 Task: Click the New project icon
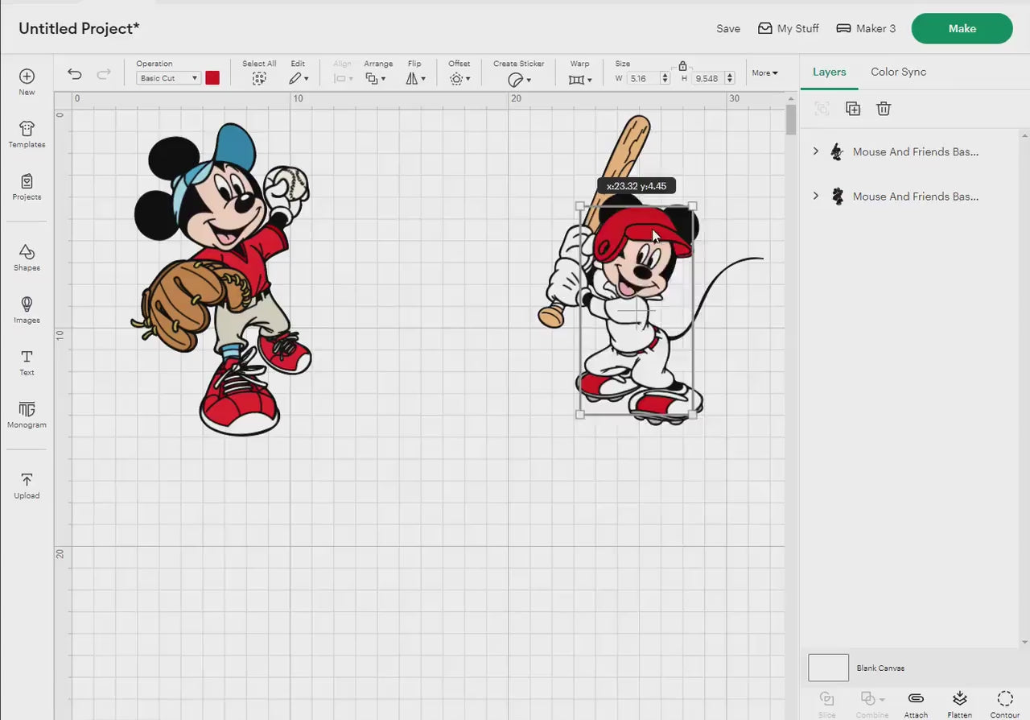pos(27,76)
